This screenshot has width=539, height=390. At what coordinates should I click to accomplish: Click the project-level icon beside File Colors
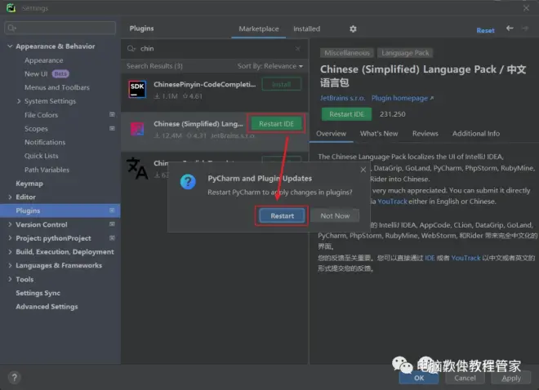click(112, 114)
